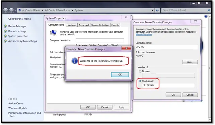215x125 pixels.
Task: Click the scrollbar down arrow
Action: [x=210, y=120]
